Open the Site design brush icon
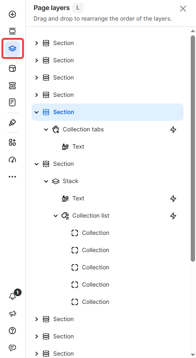Screen dimensions: 196x358 point(12,123)
